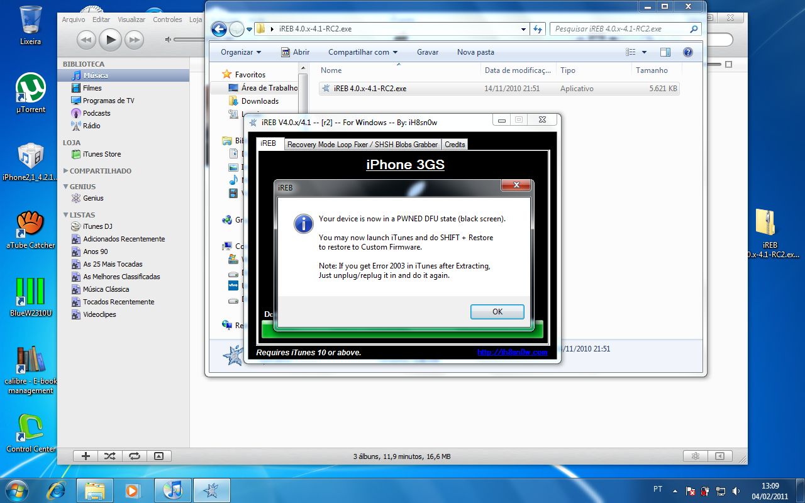Expand the Explorer address bar dropdown

[523, 29]
